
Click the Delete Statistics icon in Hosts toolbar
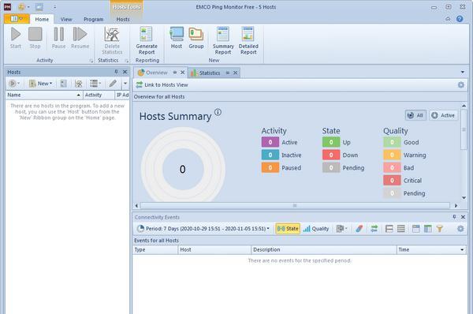coord(78,84)
